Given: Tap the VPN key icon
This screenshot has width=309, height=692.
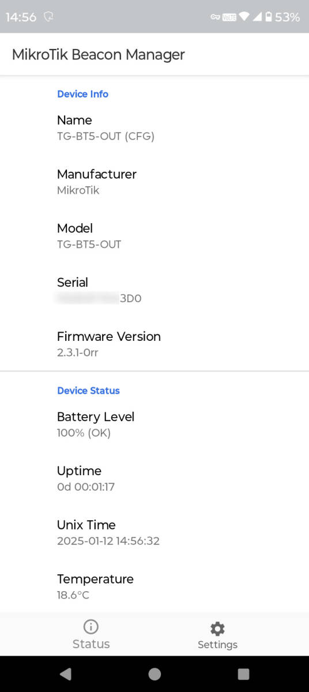Looking at the screenshot, I should coord(216,17).
